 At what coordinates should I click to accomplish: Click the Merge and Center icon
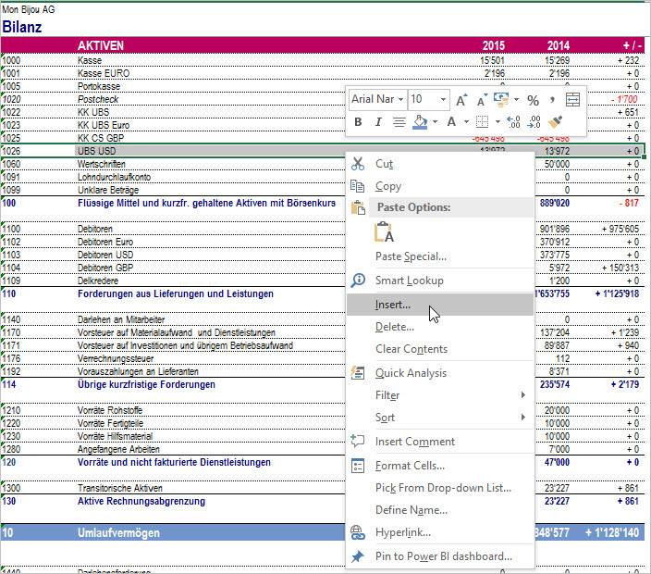pyautogui.click(x=572, y=99)
